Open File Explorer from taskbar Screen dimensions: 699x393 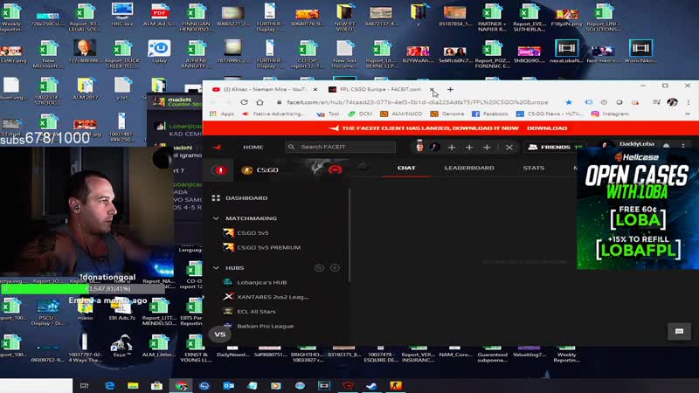pyautogui.click(x=133, y=386)
